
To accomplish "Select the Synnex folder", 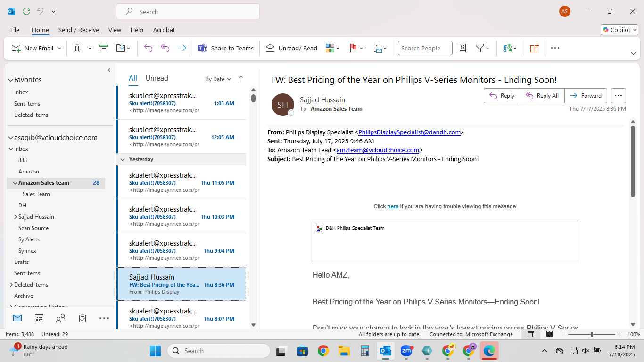I will [27, 251].
